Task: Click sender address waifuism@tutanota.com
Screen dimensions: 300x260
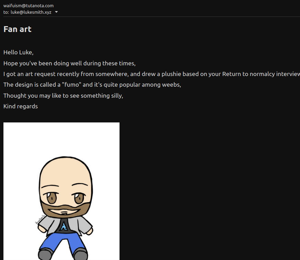Action: click(x=29, y=6)
